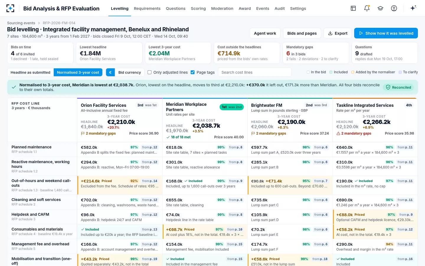Screen dimensions: 425x266
Task: Open the panel layout icon in the header
Action: pos(353,8)
